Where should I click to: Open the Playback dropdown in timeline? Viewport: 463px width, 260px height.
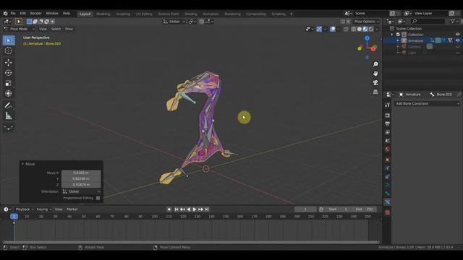tap(25, 209)
